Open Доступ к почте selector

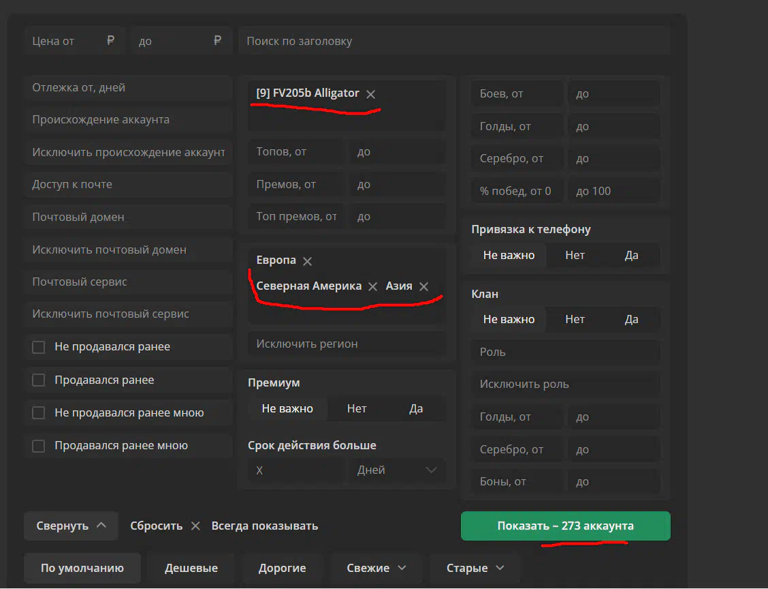coord(128,184)
